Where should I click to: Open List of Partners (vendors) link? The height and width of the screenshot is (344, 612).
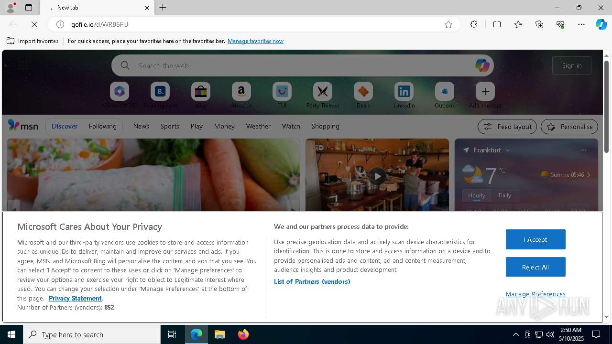click(x=312, y=281)
